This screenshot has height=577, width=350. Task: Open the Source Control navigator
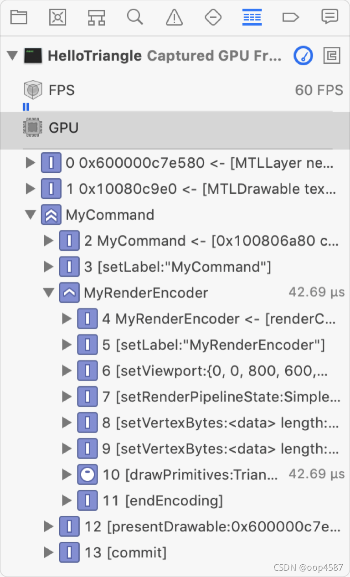[x=57, y=17]
